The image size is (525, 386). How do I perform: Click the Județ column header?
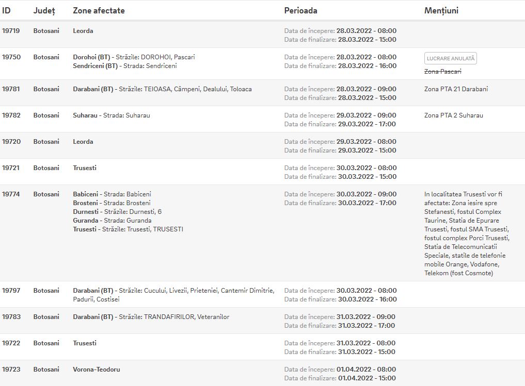44,11
